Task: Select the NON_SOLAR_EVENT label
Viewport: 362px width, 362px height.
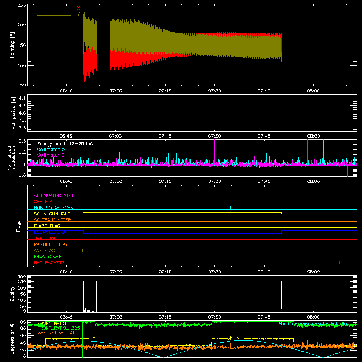Action: tap(55, 208)
